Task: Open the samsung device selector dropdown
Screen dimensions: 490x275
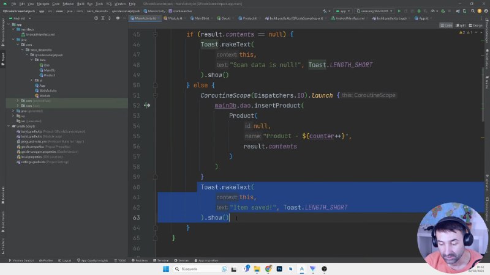Action: click(x=374, y=11)
